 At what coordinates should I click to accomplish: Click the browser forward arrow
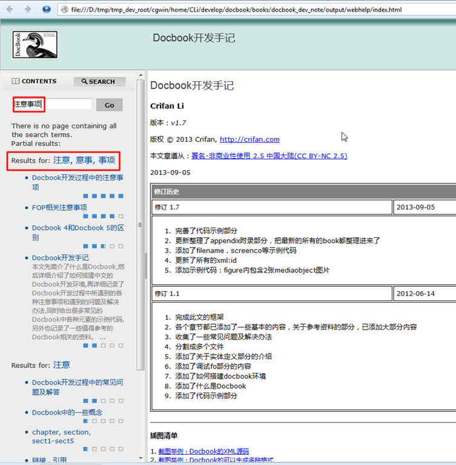[x=28, y=10]
